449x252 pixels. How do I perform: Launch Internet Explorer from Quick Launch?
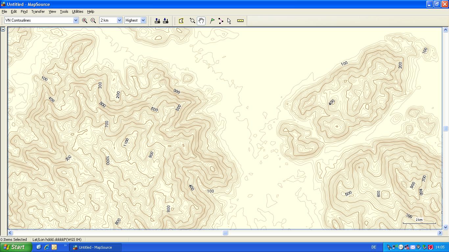[47, 247]
